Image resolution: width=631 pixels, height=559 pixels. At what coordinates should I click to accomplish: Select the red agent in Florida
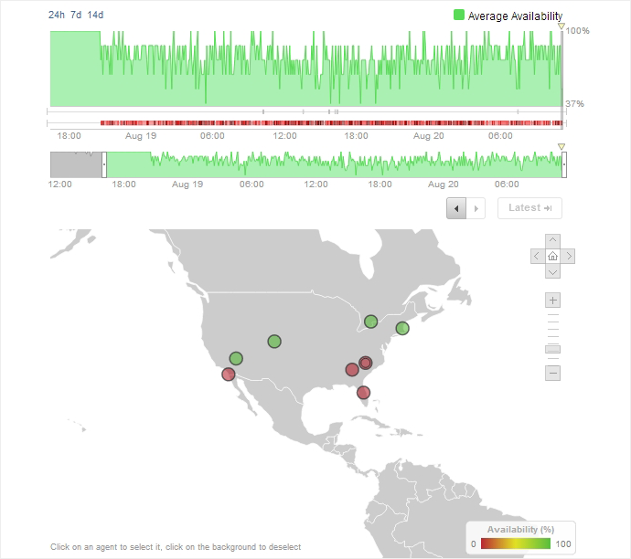pyautogui.click(x=363, y=393)
